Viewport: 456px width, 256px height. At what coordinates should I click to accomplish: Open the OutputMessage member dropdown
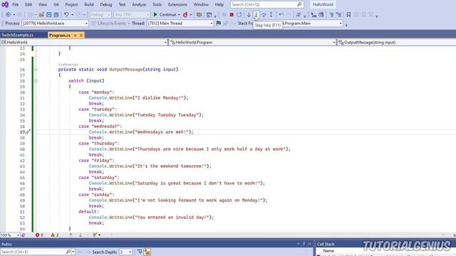pyautogui.click(x=397, y=43)
